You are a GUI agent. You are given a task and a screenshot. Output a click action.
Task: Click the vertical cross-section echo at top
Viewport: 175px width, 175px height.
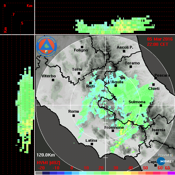tap(114, 25)
